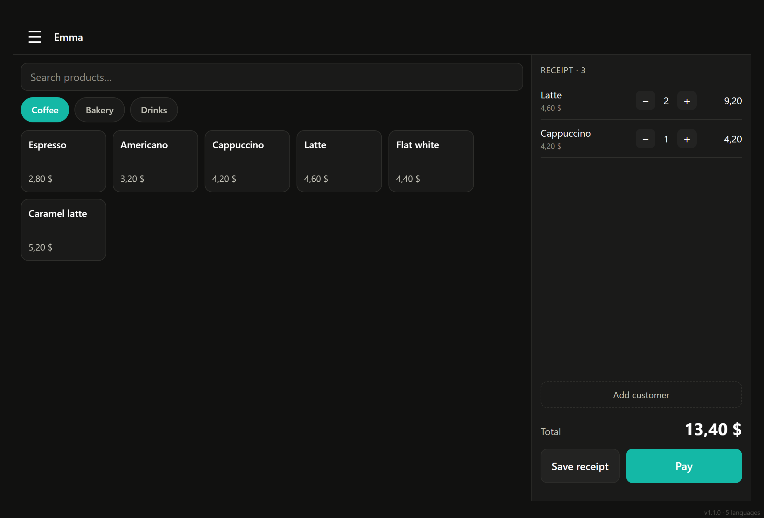Increase Latte quantity with plus button
The height and width of the screenshot is (518, 764).
tap(687, 101)
